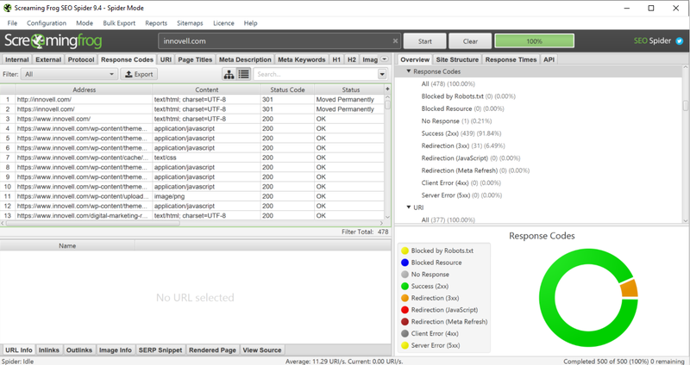
Task: Clear the URL field with the X icon
Action: [x=395, y=40]
